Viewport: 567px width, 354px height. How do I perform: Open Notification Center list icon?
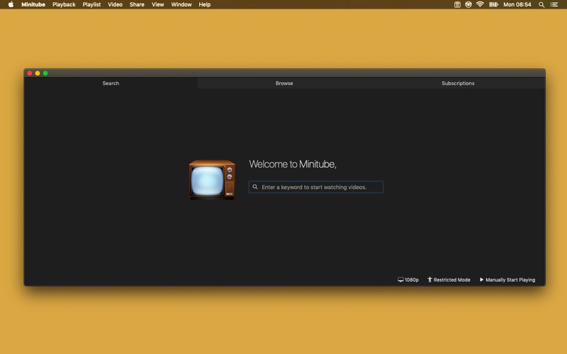point(554,4)
